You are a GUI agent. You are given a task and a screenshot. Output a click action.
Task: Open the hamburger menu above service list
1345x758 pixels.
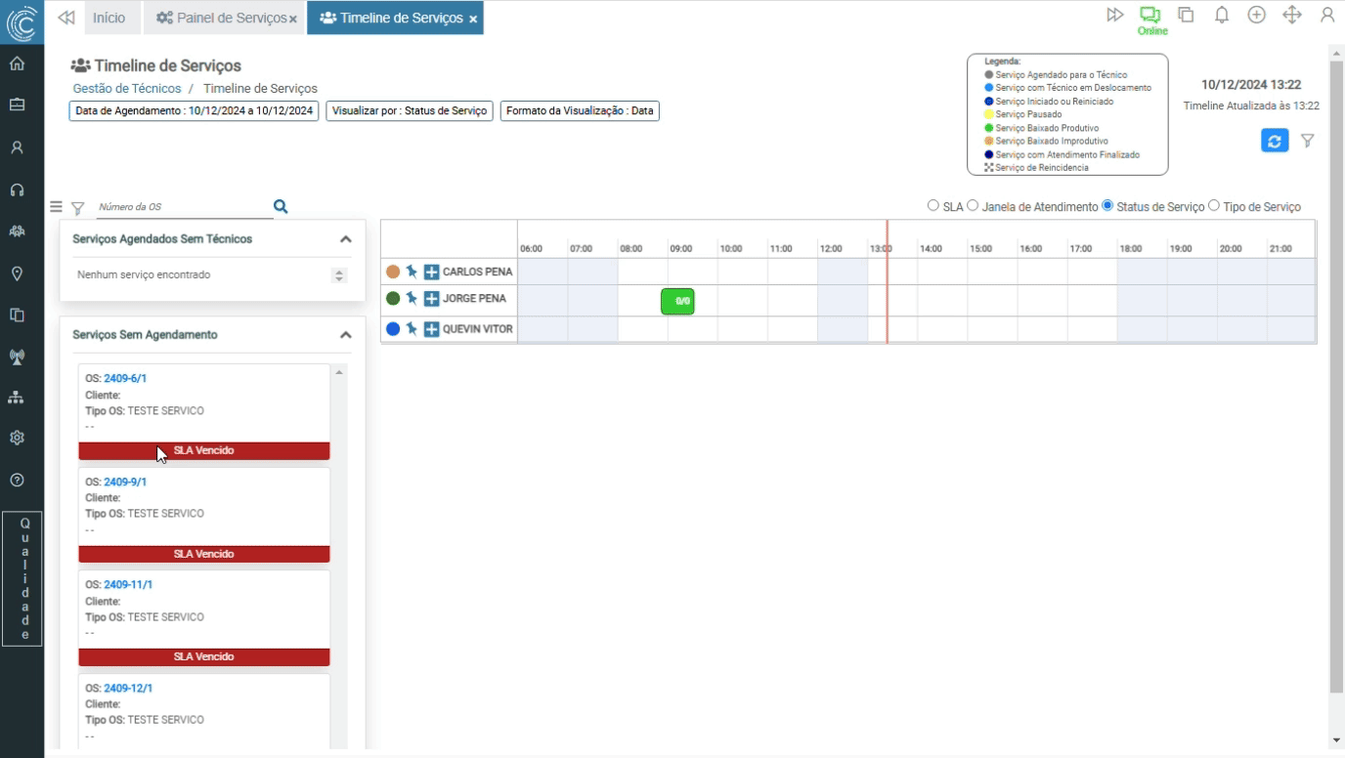pyautogui.click(x=56, y=207)
